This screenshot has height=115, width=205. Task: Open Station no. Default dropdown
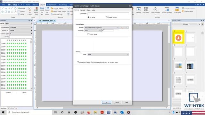20,31
